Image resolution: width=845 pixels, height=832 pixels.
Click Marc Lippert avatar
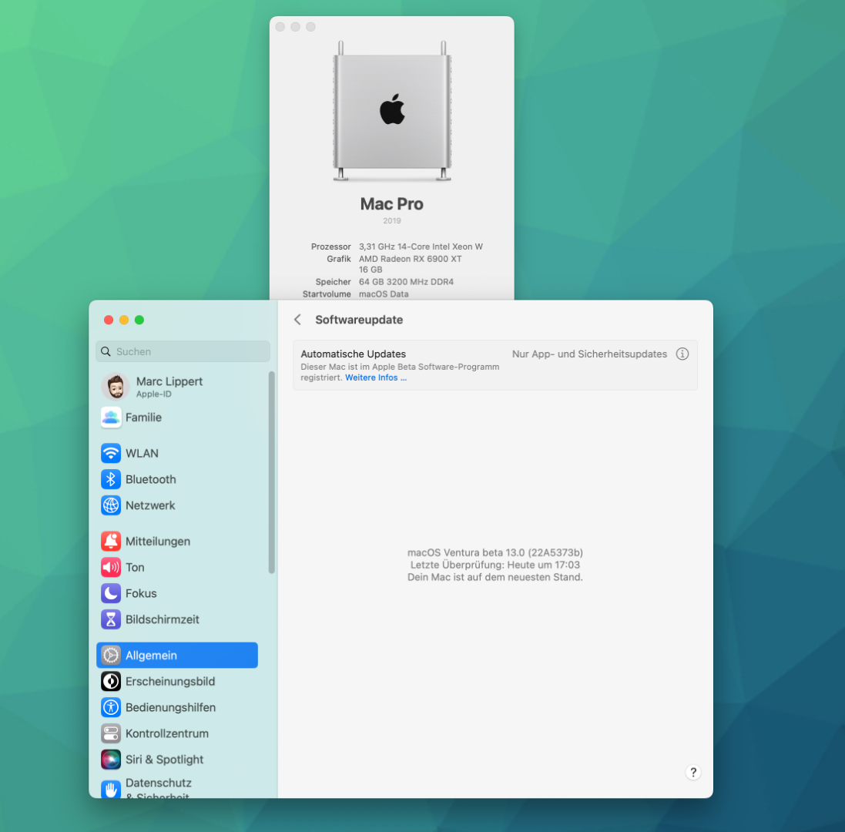(116, 387)
